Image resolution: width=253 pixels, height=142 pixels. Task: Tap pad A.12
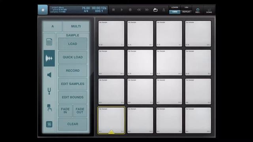[x=198, y=63]
